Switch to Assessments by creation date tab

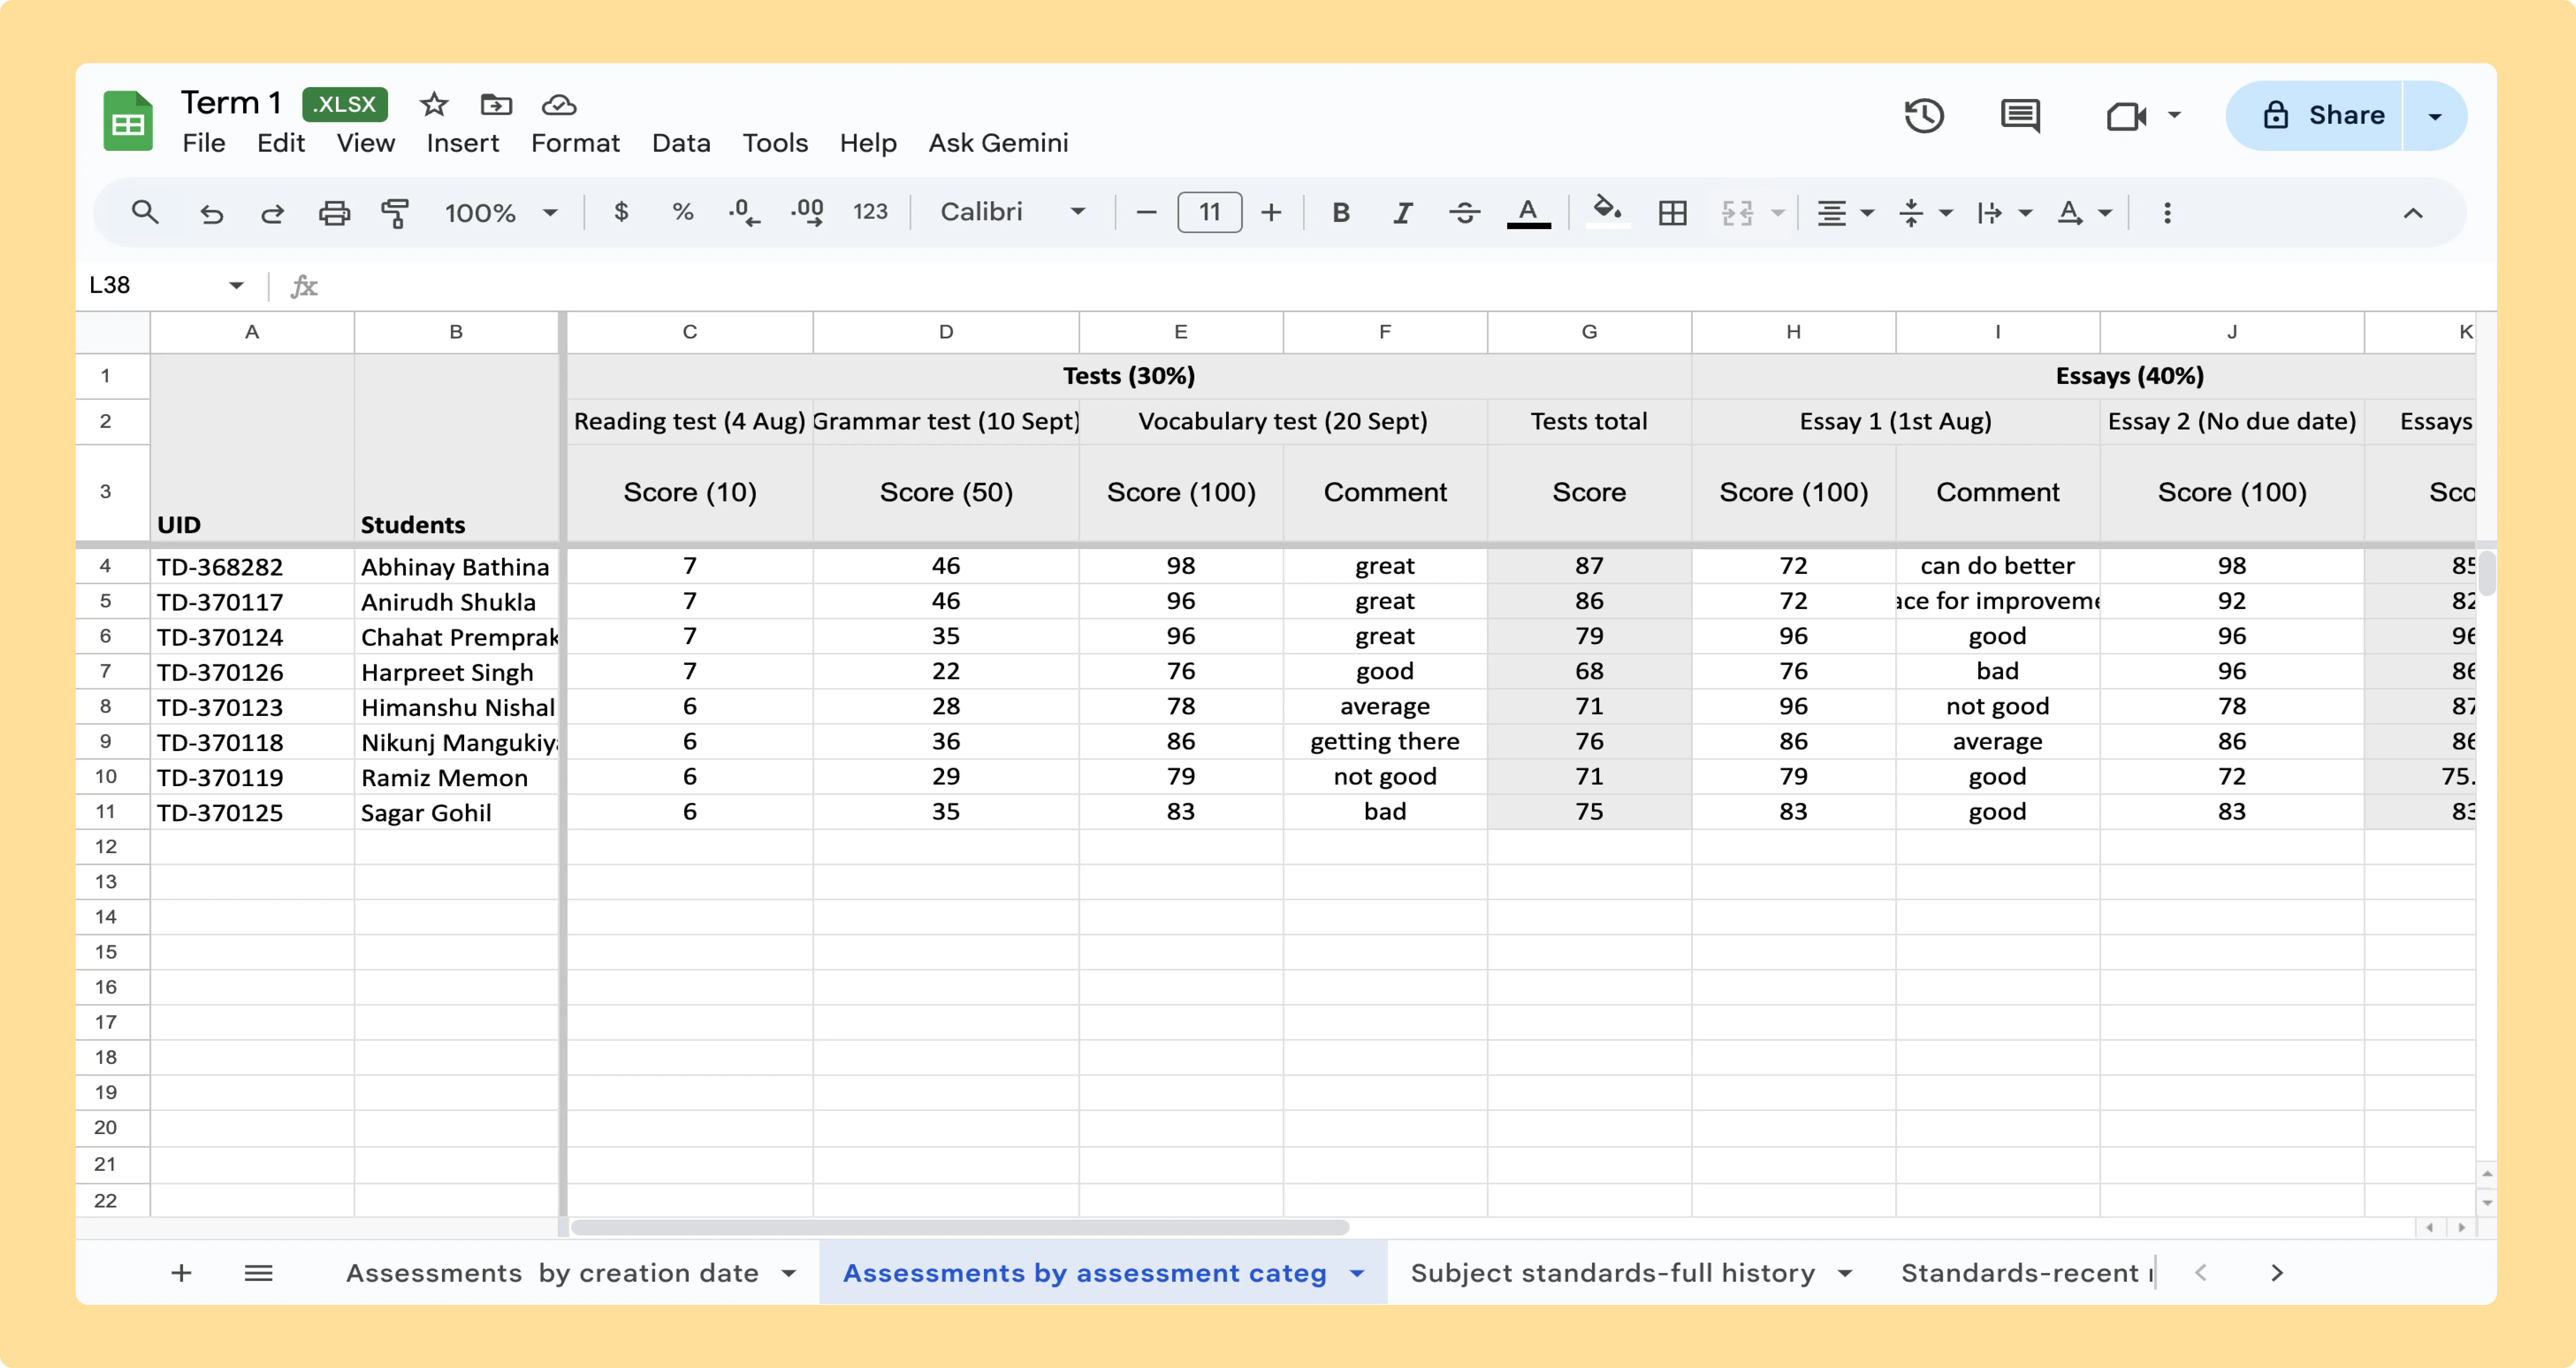552,1273
